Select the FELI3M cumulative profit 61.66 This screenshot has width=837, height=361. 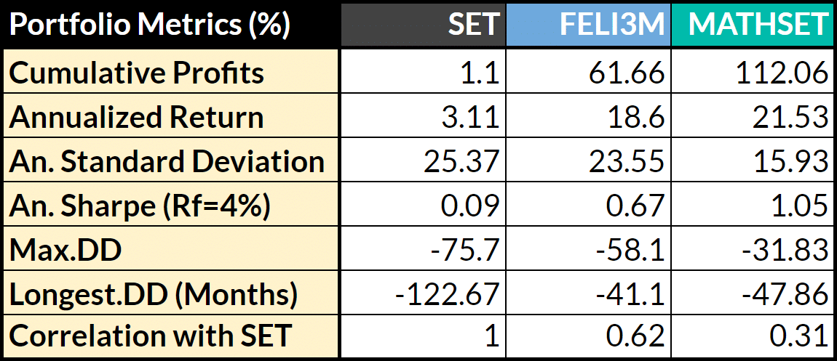628,73
